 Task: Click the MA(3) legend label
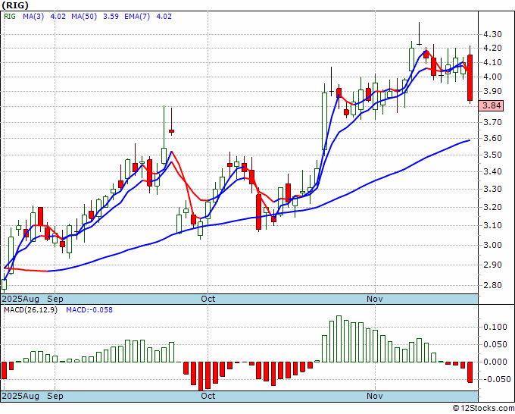[x=33, y=17]
